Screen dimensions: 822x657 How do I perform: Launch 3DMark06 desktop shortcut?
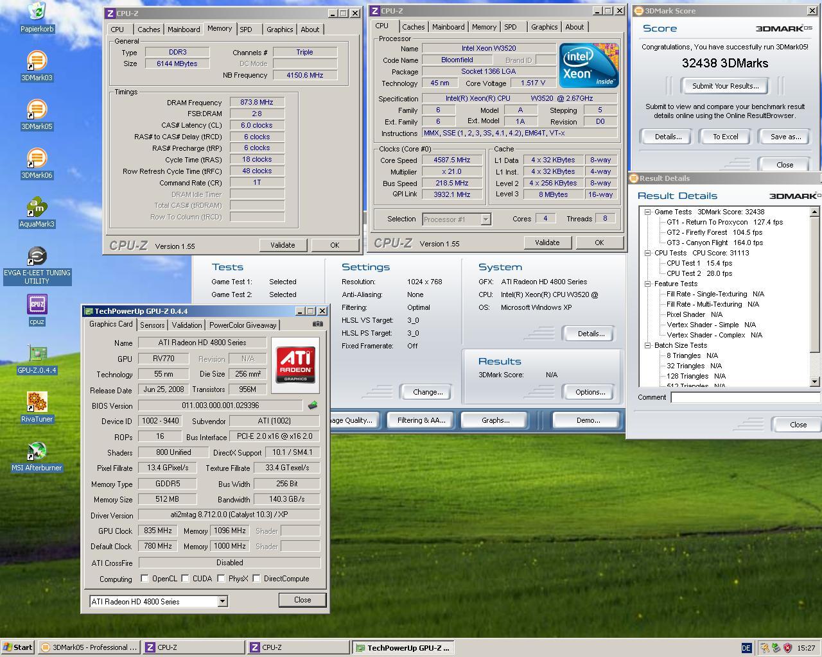click(37, 164)
